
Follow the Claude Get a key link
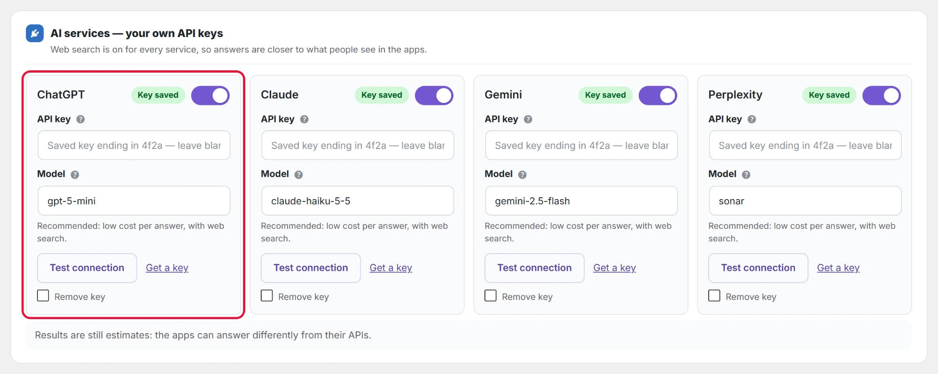(391, 268)
